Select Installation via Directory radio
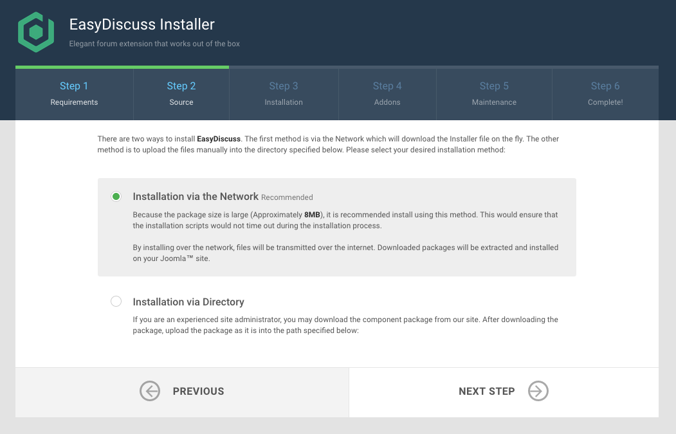 (116, 302)
